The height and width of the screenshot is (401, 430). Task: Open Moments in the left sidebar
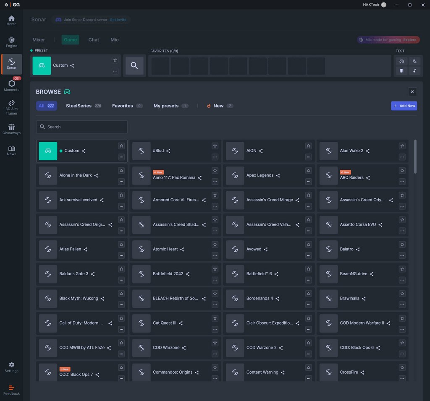(11, 85)
